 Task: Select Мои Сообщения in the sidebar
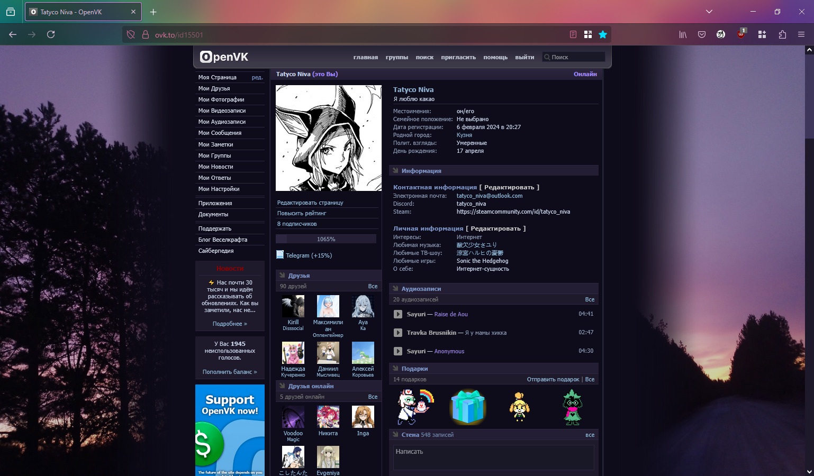[x=220, y=133]
